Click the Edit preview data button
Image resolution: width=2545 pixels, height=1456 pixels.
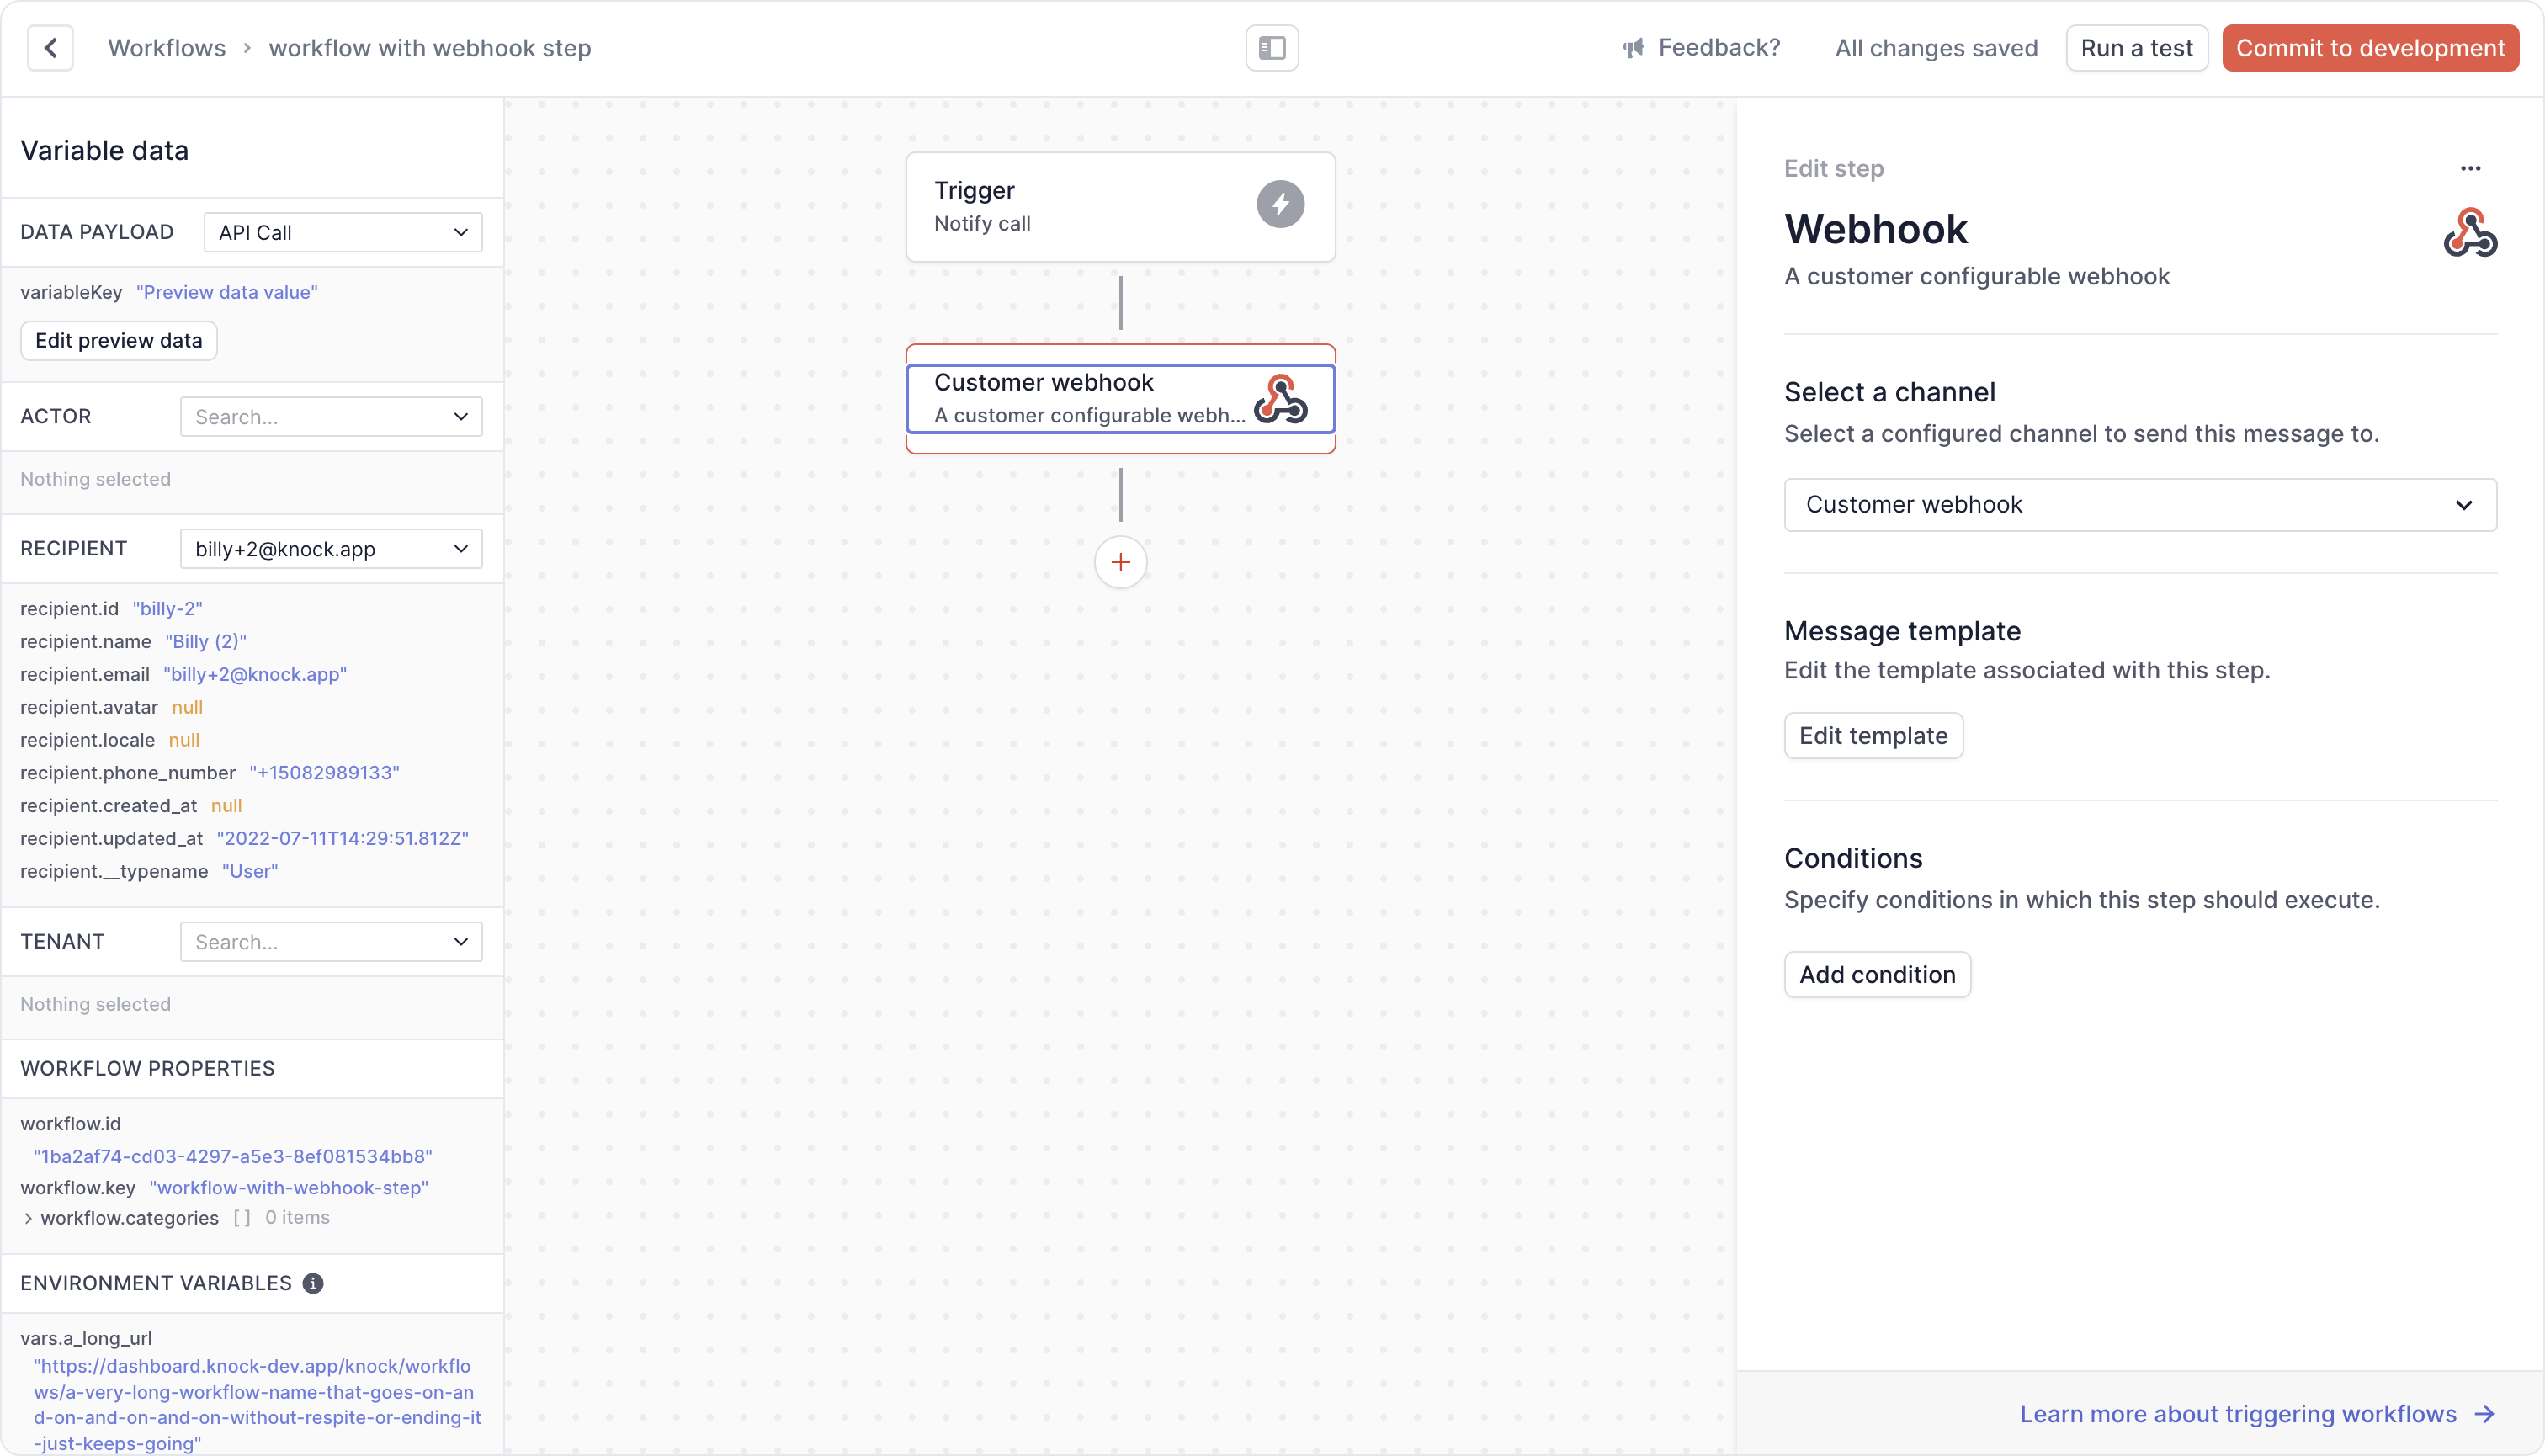pyautogui.click(x=119, y=339)
